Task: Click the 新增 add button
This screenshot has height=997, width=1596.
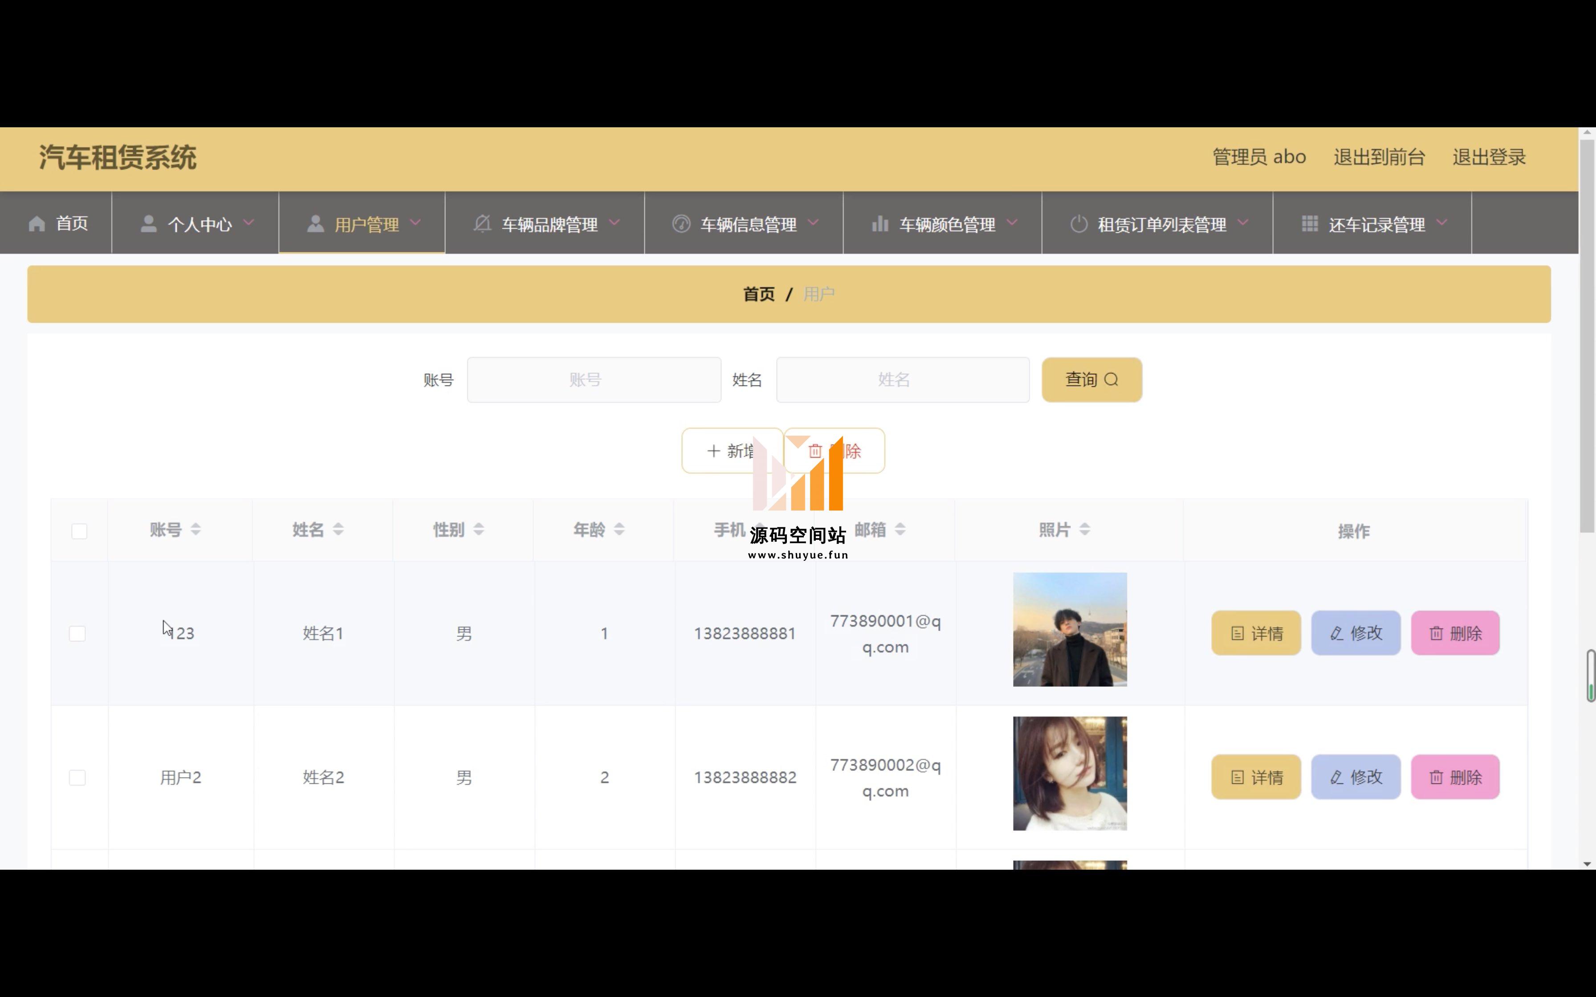Action: click(733, 451)
